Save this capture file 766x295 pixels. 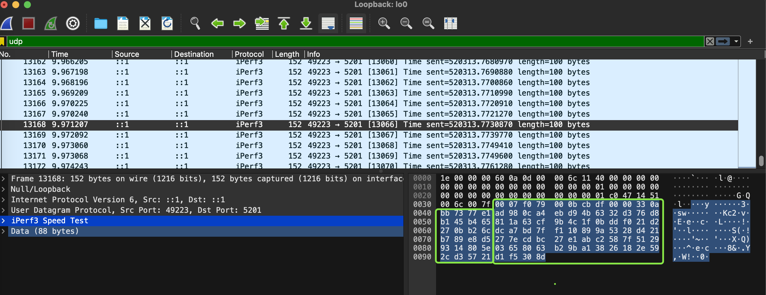(123, 23)
